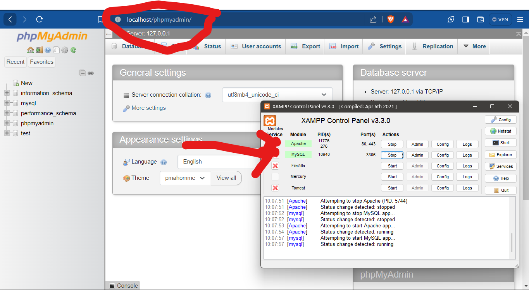The width and height of the screenshot is (529, 290).
Task: Toggle the browser sidebar panel icon
Action: (466, 19)
